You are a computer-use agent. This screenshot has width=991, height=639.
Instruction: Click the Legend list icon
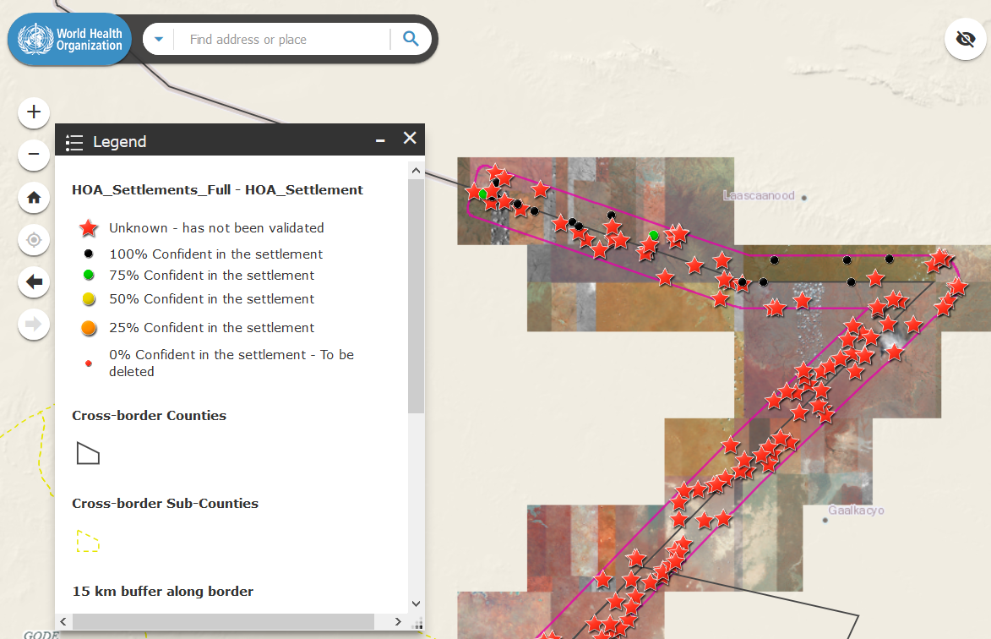(x=74, y=142)
